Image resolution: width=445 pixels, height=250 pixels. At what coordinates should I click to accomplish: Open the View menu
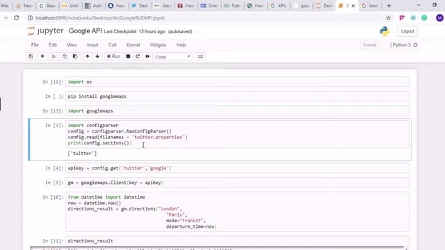click(x=72, y=44)
